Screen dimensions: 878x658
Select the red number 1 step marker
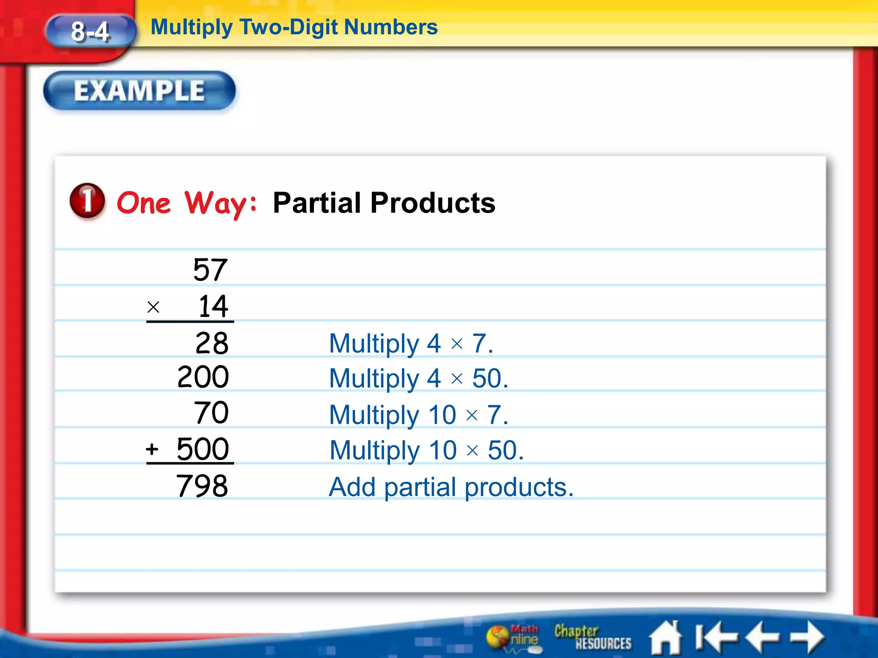[x=87, y=200]
